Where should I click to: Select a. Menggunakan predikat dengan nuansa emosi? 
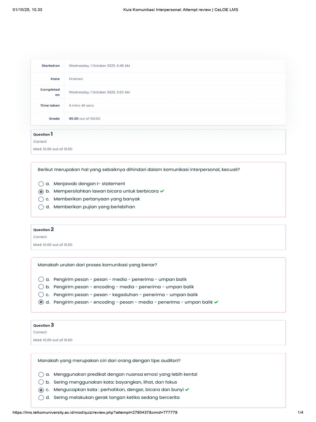coord(41,375)
